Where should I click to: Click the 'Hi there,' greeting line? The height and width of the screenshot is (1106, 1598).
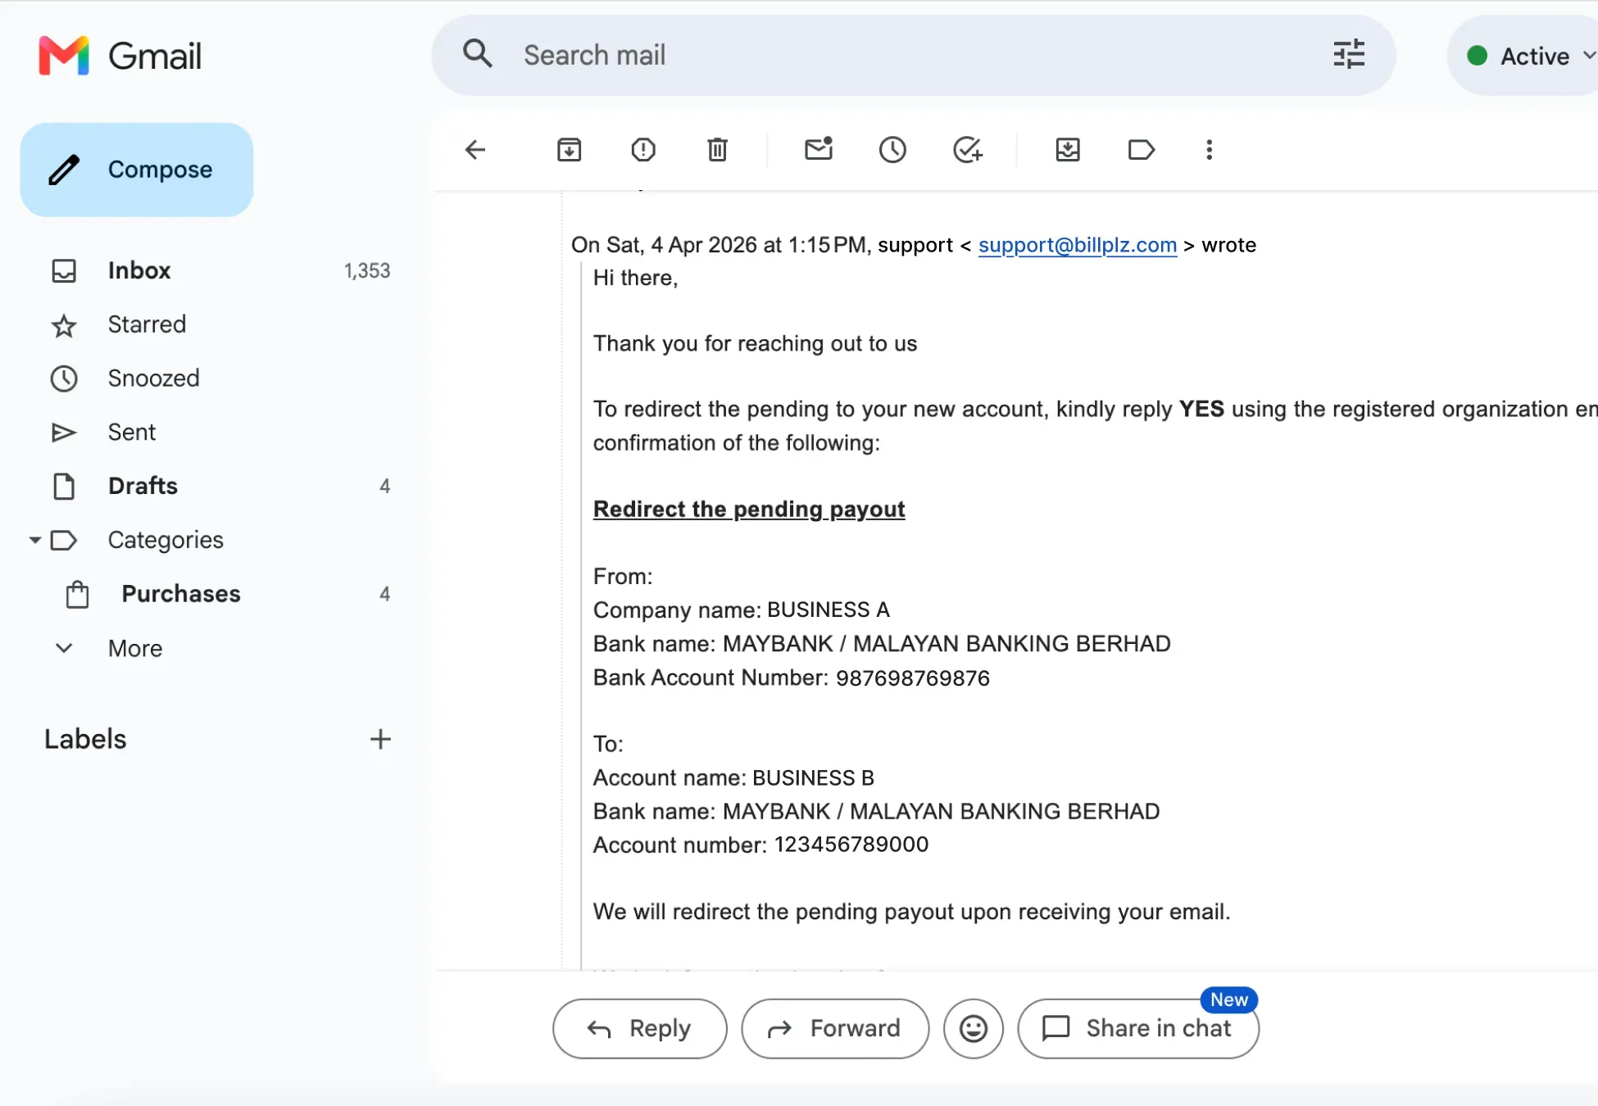pyautogui.click(x=636, y=279)
